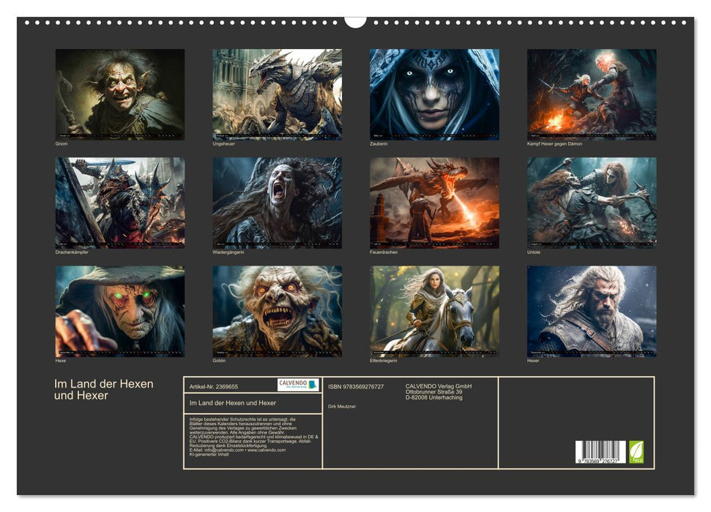Select the Hexe green-eyed witch image
711x512 pixels.
click(x=119, y=312)
